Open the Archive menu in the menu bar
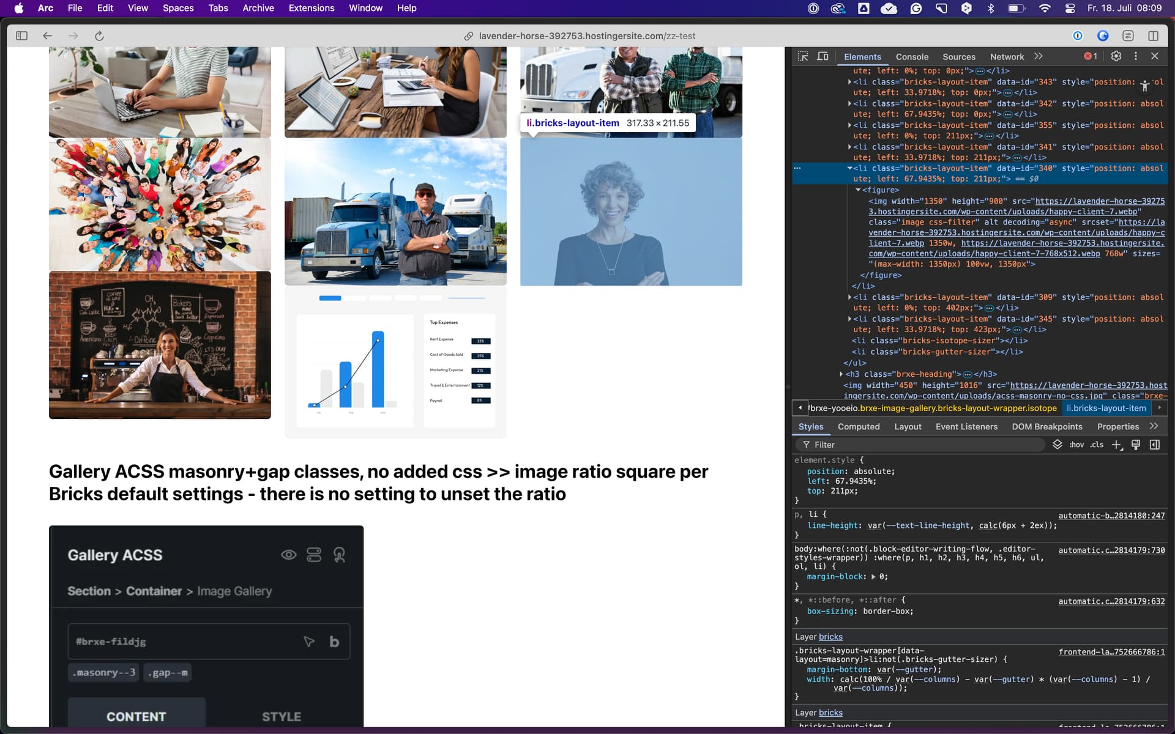Viewport: 1175px width, 734px height. [258, 8]
